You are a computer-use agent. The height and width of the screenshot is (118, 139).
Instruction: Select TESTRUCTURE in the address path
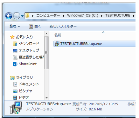pyautogui.click(x=118, y=16)
